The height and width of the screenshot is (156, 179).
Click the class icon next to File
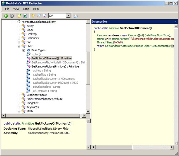(23, 42)
